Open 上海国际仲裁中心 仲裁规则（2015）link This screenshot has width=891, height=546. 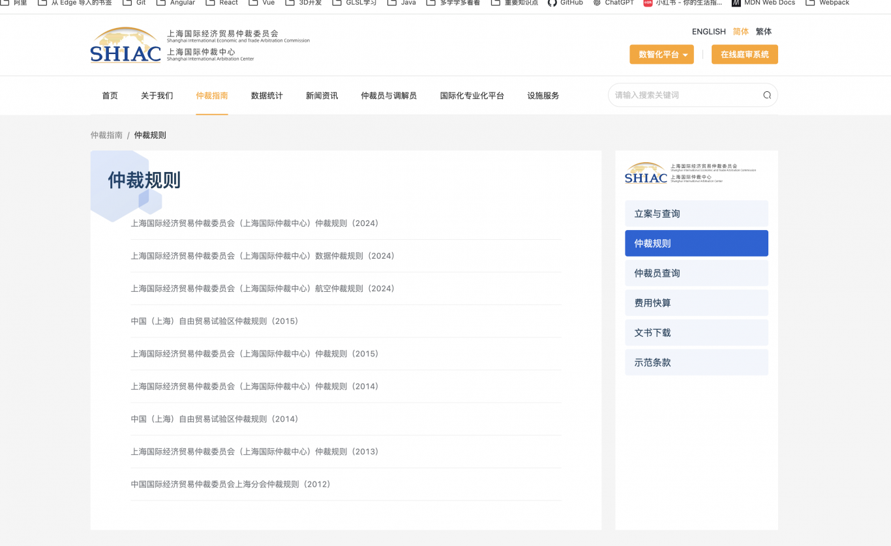(254, 354)
